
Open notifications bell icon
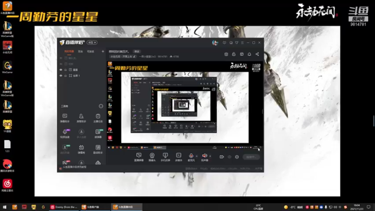coord(249,54)
